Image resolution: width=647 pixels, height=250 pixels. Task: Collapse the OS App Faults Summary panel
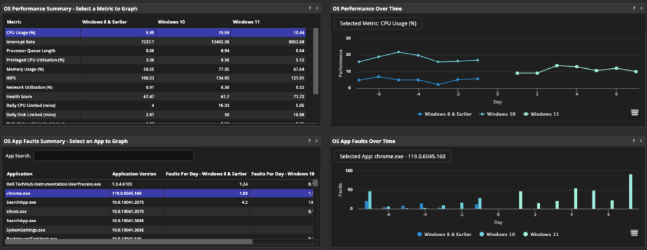(x=317, y=141)
